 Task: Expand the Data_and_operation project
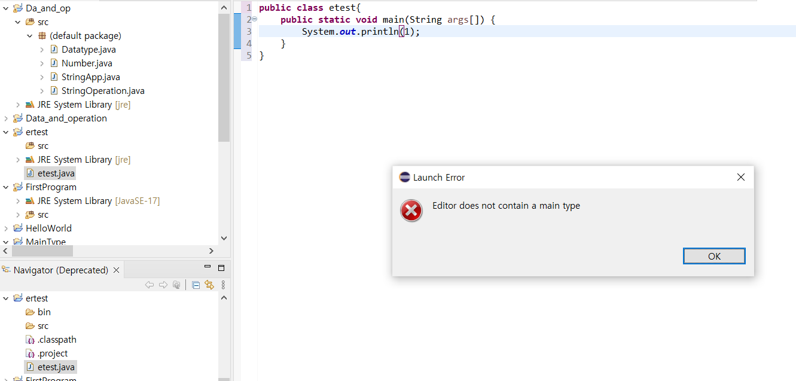coord(7,118)
